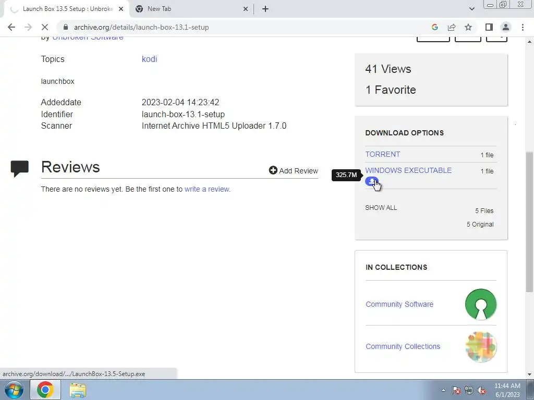This screenshot has height=400, width=534.
Task: Click the 5 Files count text
Action: point(484,211)
